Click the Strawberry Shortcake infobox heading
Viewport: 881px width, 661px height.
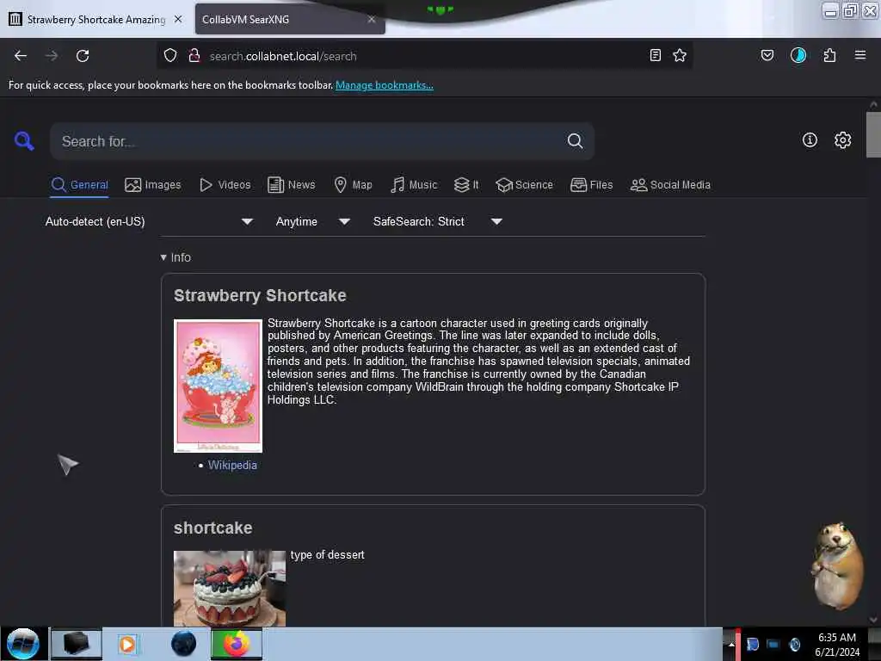point(260,295)
